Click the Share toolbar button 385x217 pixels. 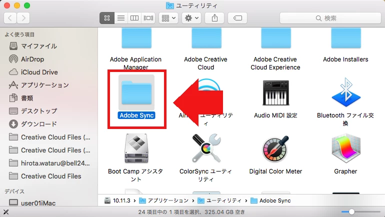point(214,18)
